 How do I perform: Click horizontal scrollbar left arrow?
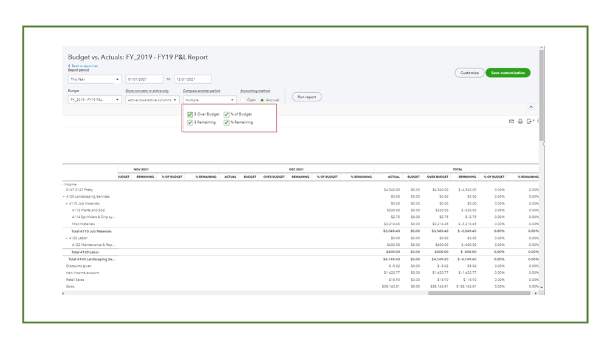(x=64, y=293)
